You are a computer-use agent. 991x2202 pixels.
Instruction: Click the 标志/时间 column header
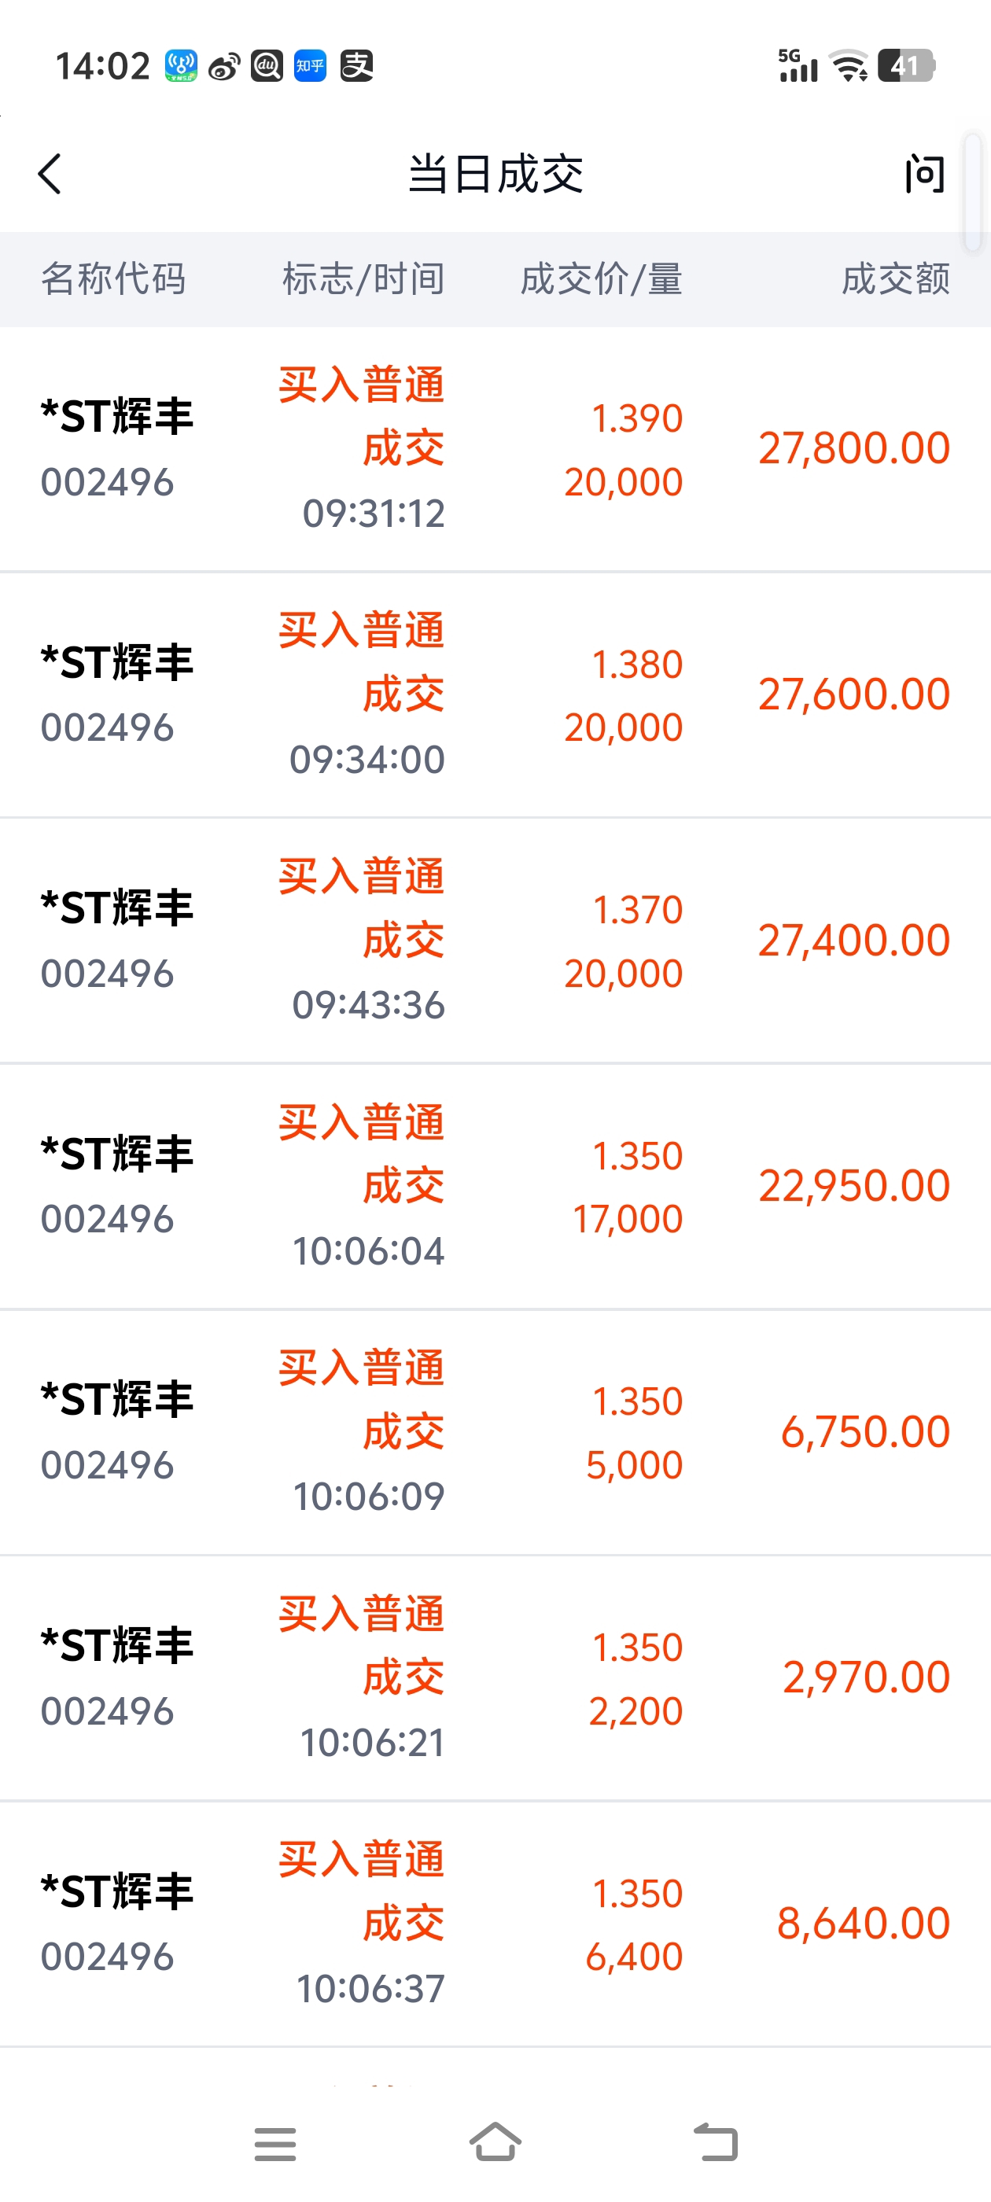[363, 278]
